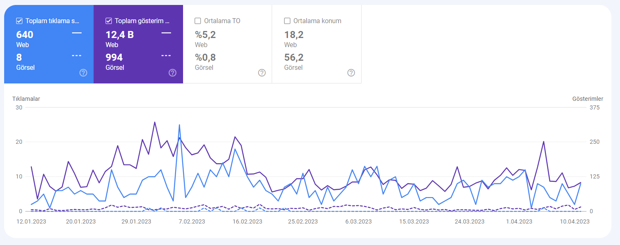
Task: Open help icon on Ortalama TO card
Action: (262, 73)
